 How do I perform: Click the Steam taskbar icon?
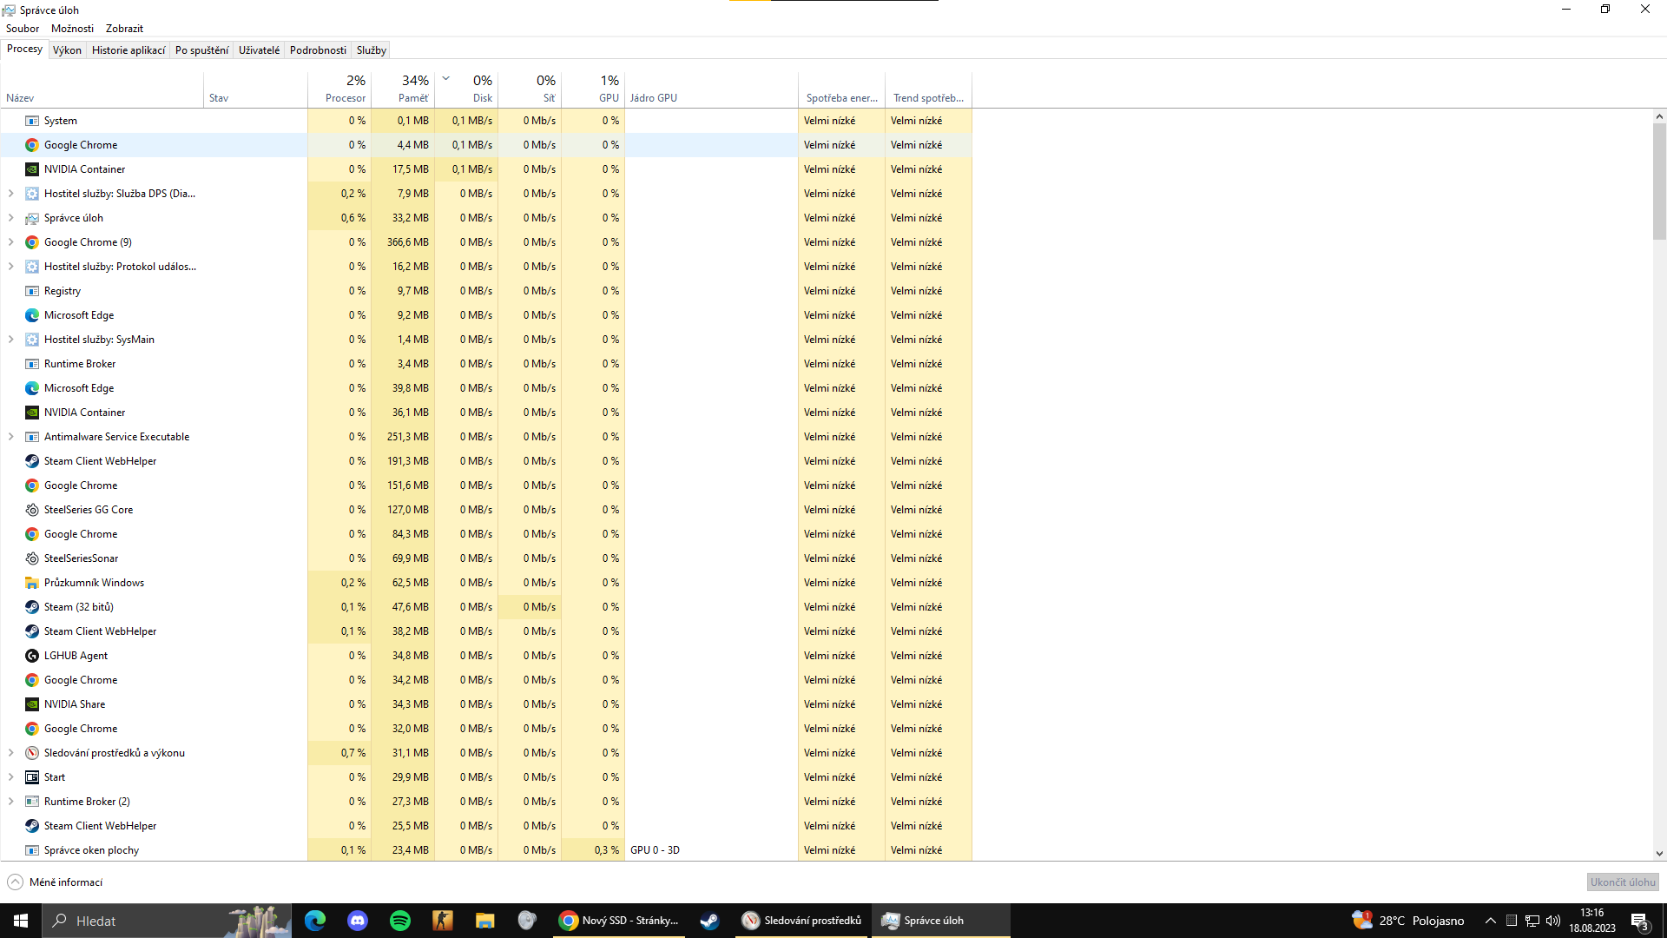[709, 921]
